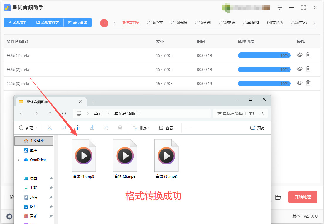The height and width of the screenshot is (224, 324).
Task: Select the 音频 (2).mp3 file thumbnail
Action: coord(125,155)
